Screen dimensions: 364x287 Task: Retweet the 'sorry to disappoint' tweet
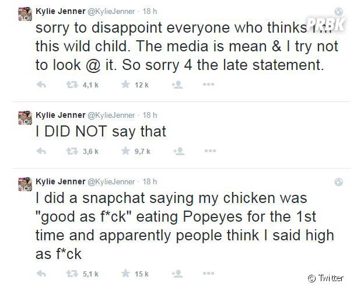72,85
